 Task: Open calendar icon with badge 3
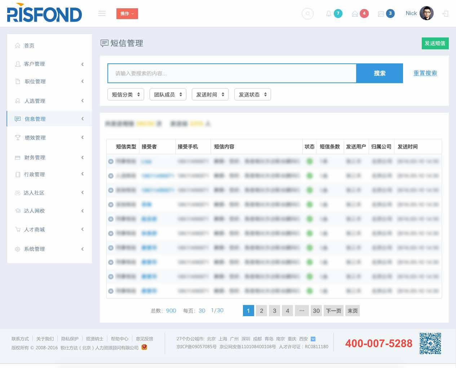click(x=381, y=14)
